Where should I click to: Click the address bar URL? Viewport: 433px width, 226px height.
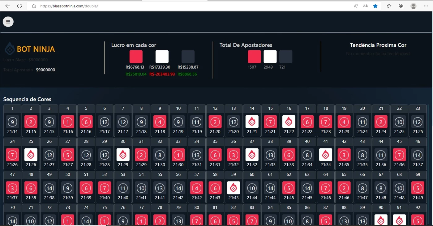click(69, 6)
